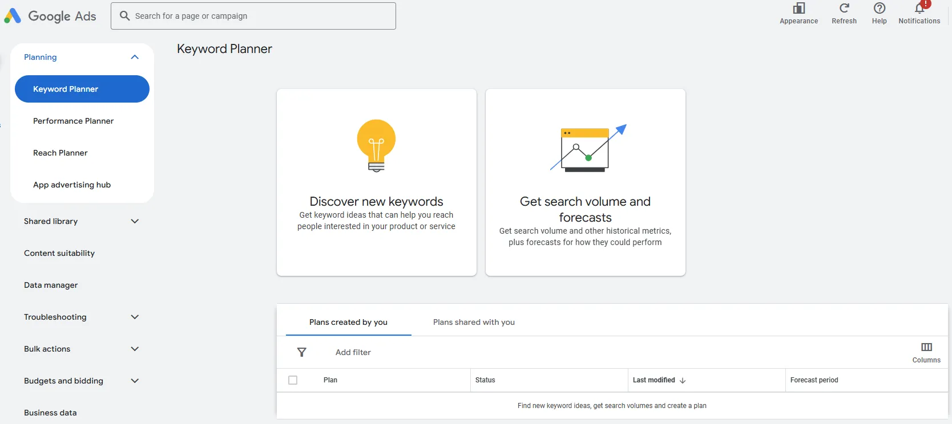The height and width of the screenshot is (424, 952).
Task: Click the Last modified sort arrow
Action: 683,380
